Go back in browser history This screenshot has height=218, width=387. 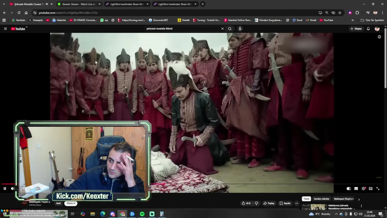pyautogui.click(x=4, y=13)
